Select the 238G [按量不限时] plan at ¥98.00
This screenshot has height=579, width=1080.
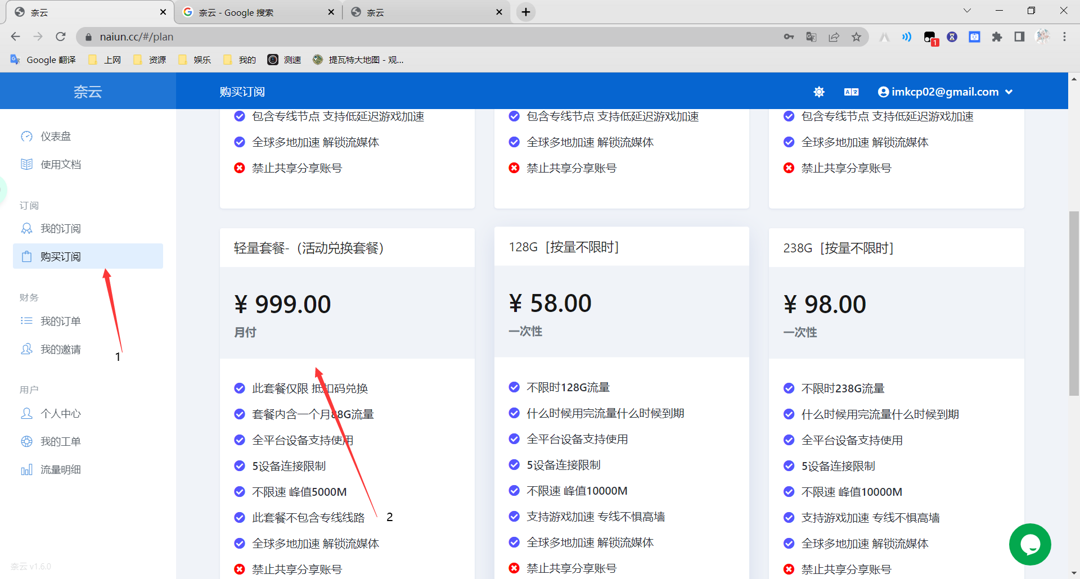[x=895, y=305]
